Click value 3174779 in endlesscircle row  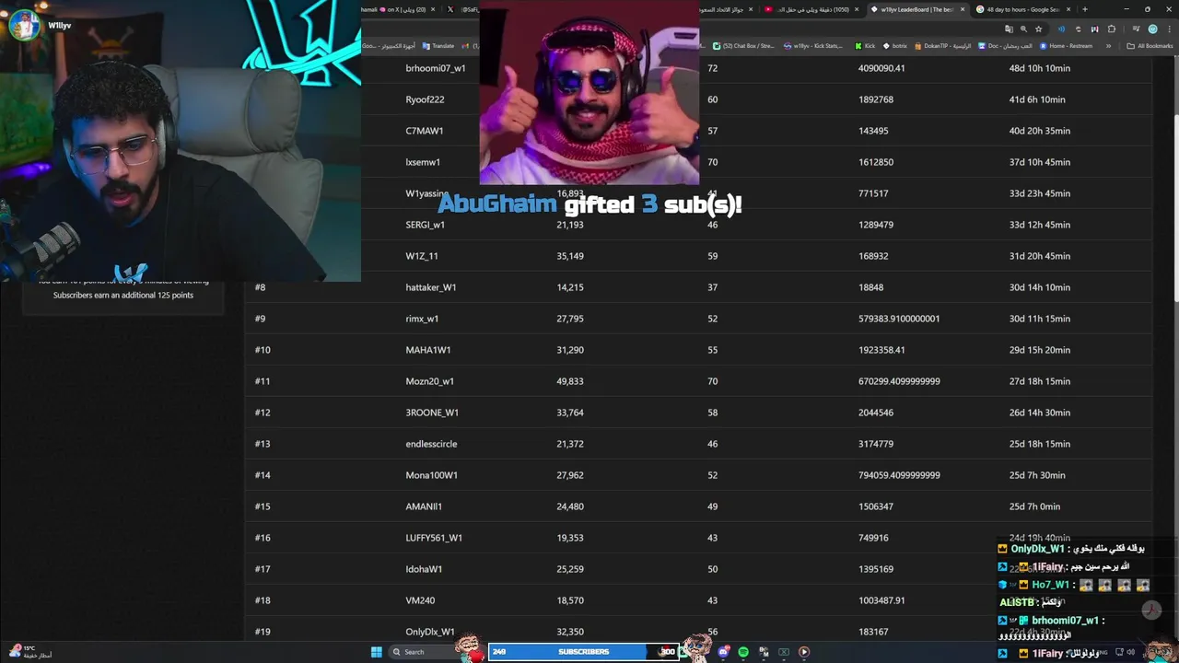click(x=876, y=444)
